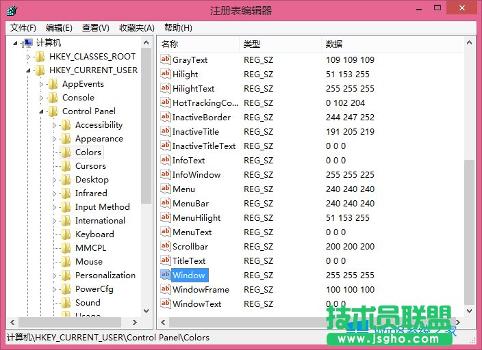
Task: Expand the Console key arrow
Action: coord(41,98)
